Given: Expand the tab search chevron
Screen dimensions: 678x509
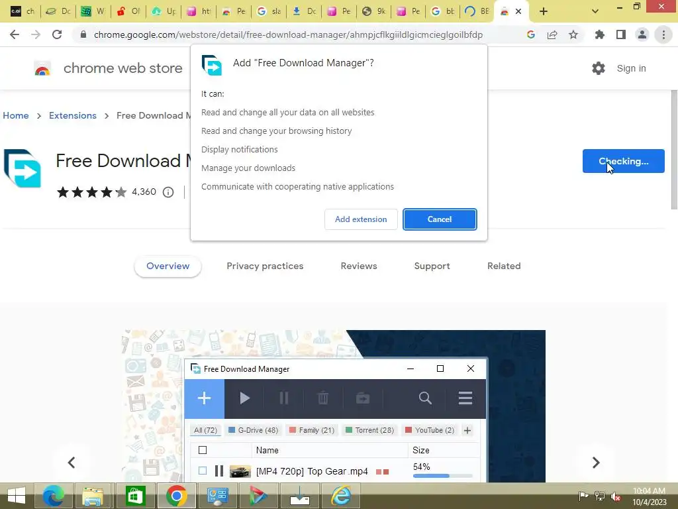Looking at the screenshot, I should pos(595,11).
